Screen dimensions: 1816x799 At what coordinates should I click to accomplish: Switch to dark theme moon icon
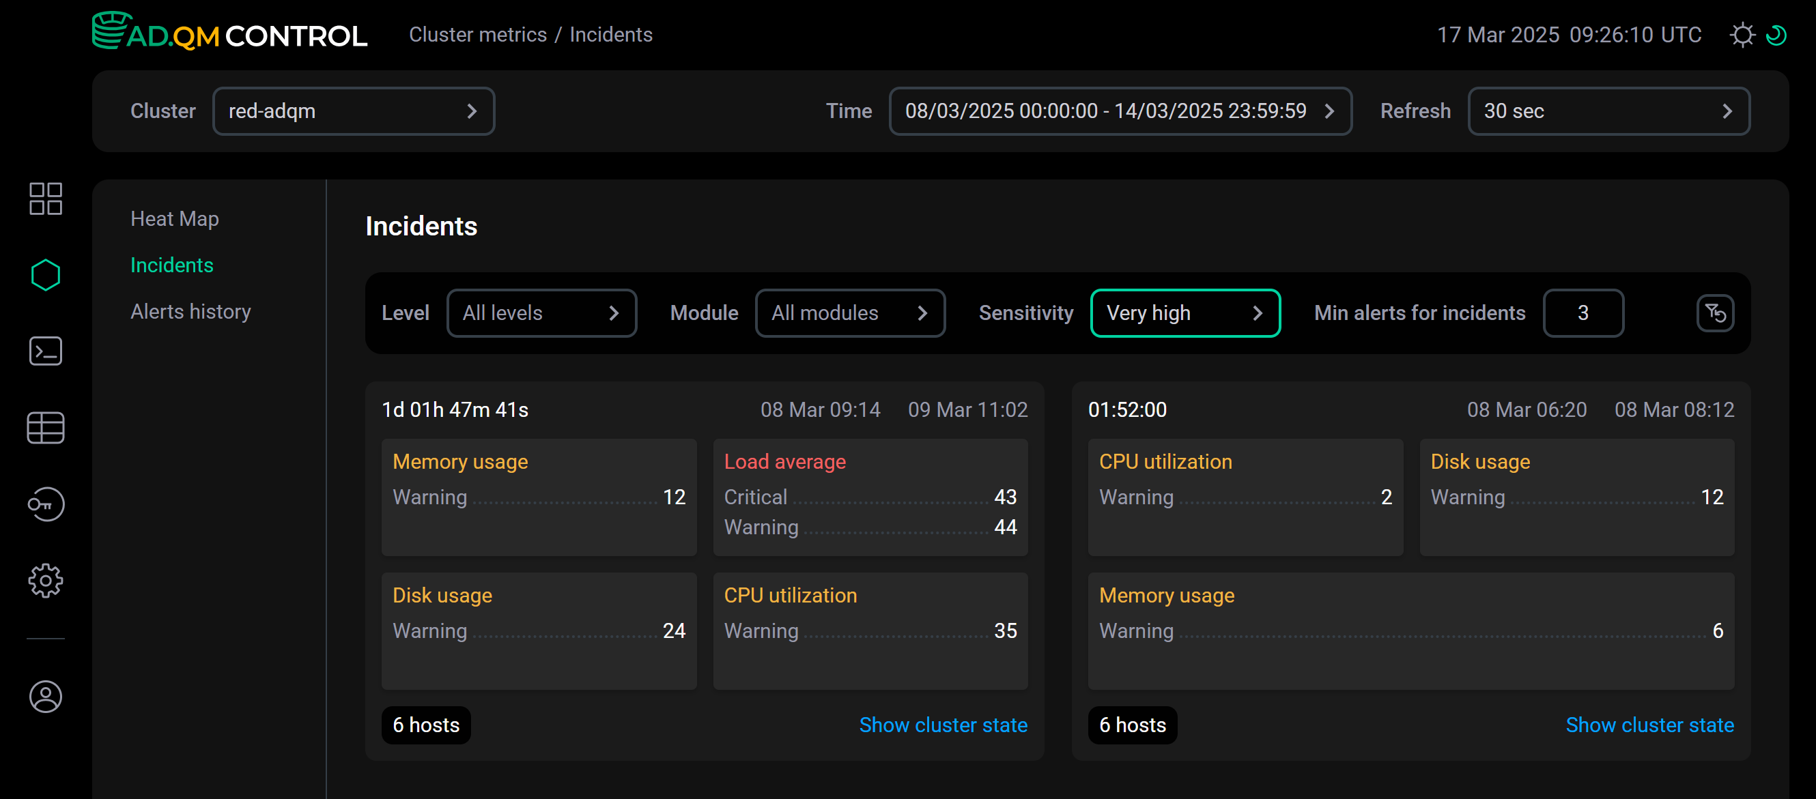1776,35
